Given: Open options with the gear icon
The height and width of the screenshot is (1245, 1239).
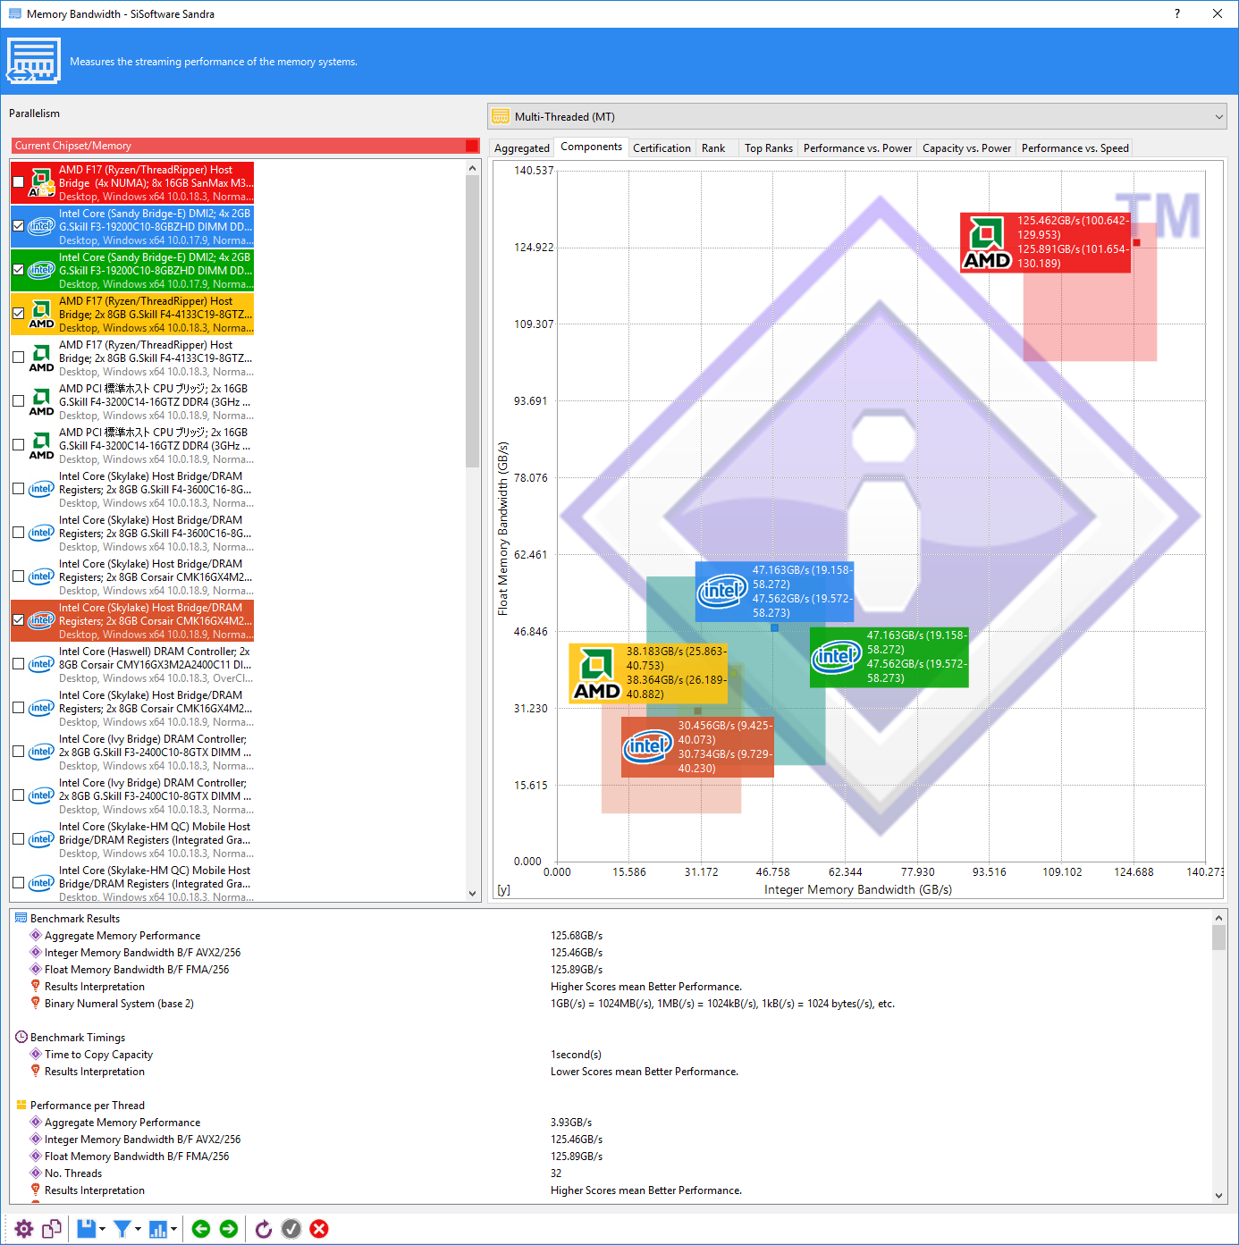Looking at the screenshot, I should pos(24,1229).
